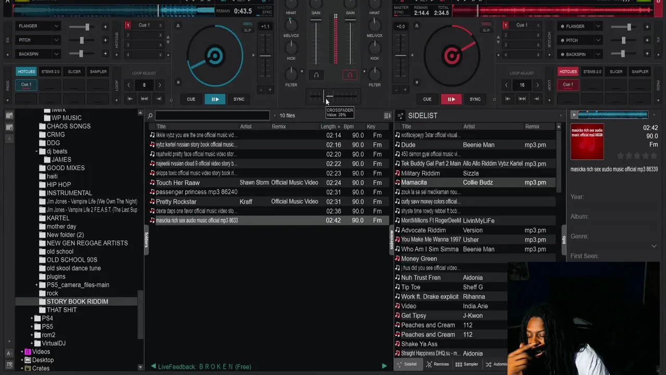
Task: Show next LiveFeedback suggestion arrow
Action: point(384,366)
